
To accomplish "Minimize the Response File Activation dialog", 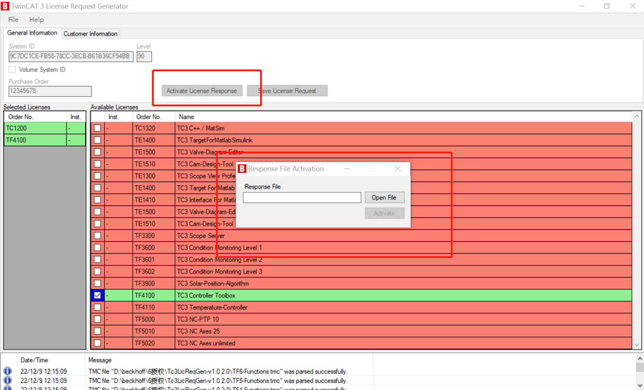I will pyautogui.click(x=347, y=169).
